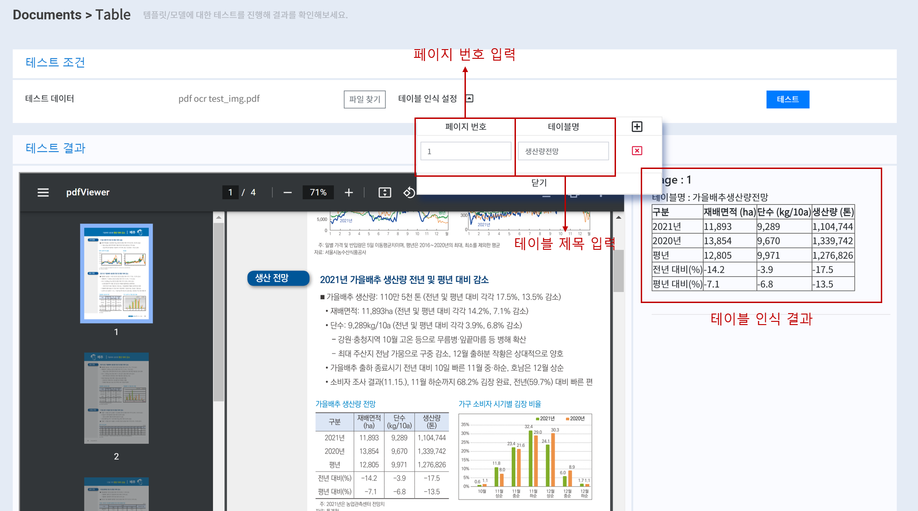
Task: Click the 파일 찾기 button
Action: 364,99
